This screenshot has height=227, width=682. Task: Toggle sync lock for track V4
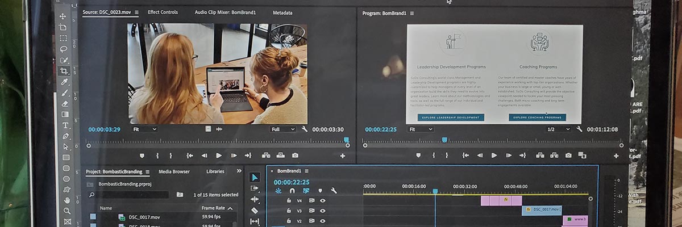click(x=311, y=200)
